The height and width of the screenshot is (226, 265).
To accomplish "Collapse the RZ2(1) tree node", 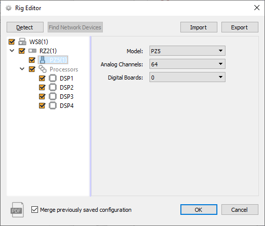I will [12, 51].
